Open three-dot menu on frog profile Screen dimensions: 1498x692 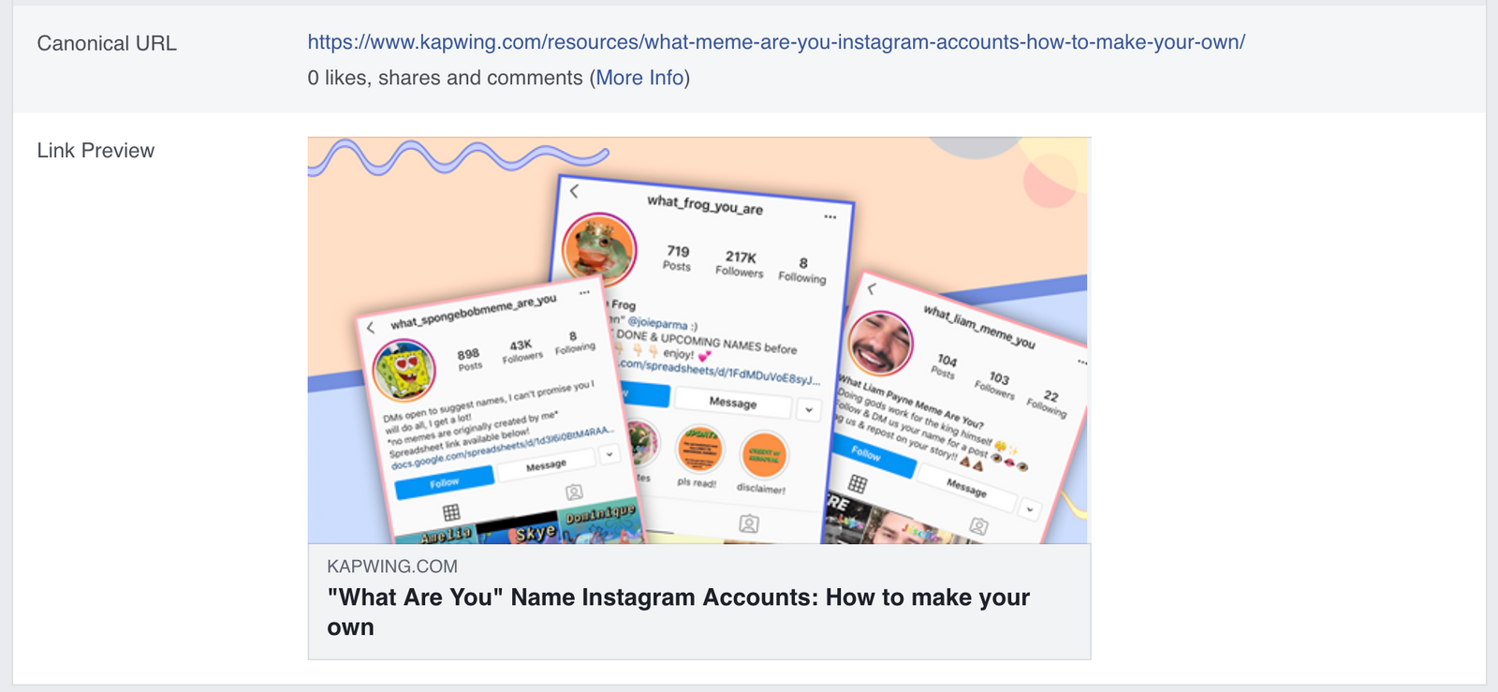click(x=830, y=216)
